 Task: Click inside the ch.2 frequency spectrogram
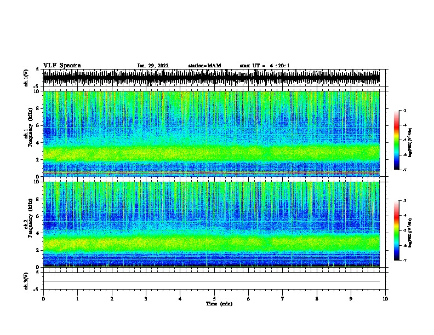click(x=211, y=224)
